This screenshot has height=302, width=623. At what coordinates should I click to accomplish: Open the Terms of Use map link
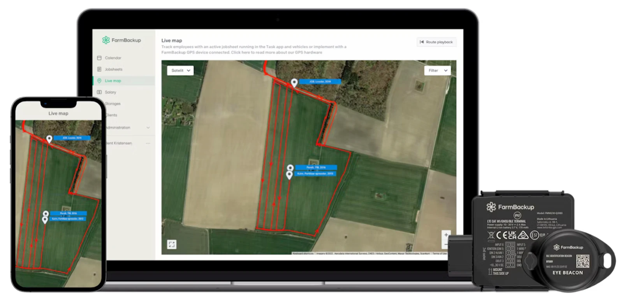coord(440,253)
